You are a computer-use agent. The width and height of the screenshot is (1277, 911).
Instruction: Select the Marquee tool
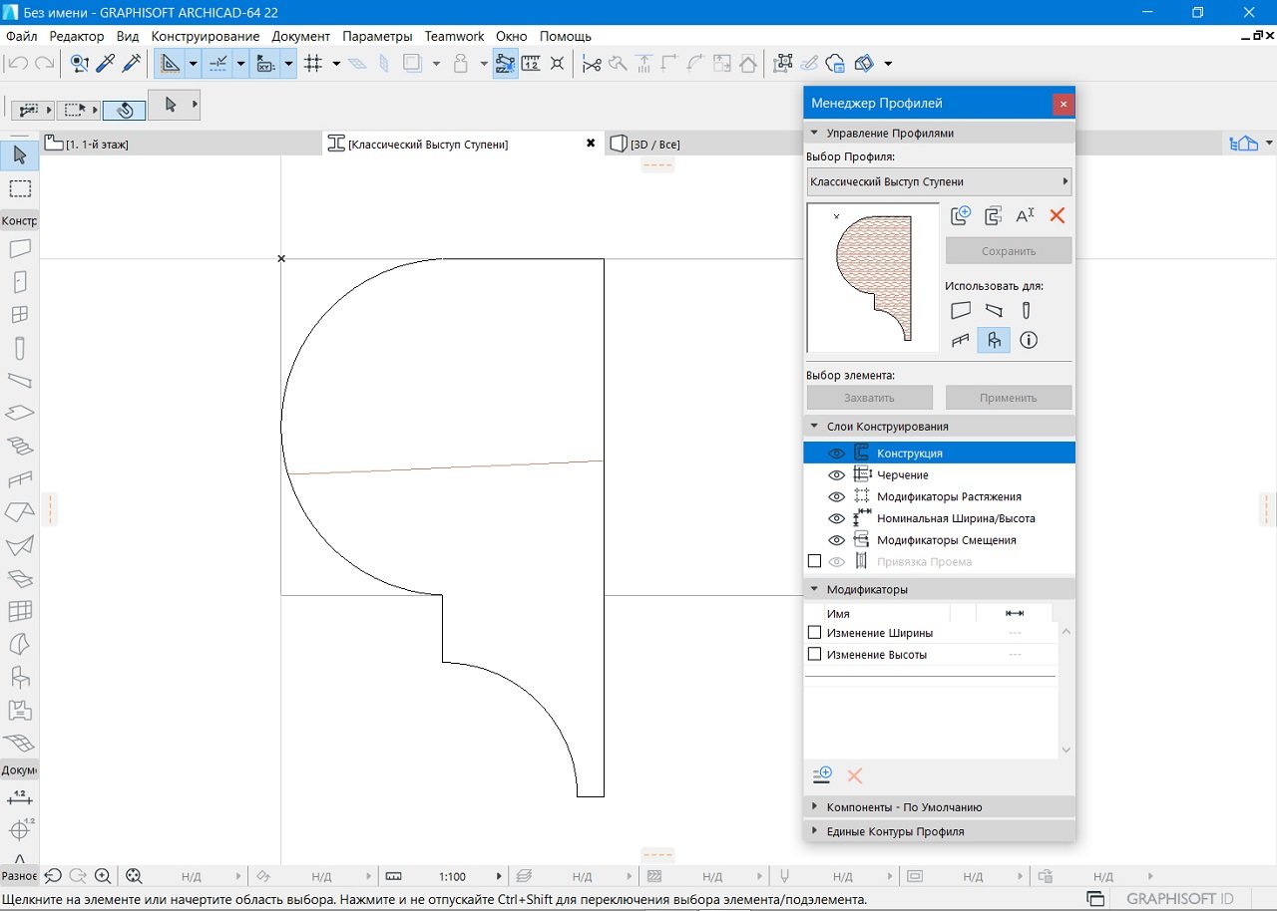click(x=19, y=188)
